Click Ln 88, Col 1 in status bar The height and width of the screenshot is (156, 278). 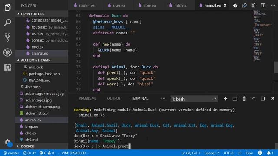click(191, 153)
